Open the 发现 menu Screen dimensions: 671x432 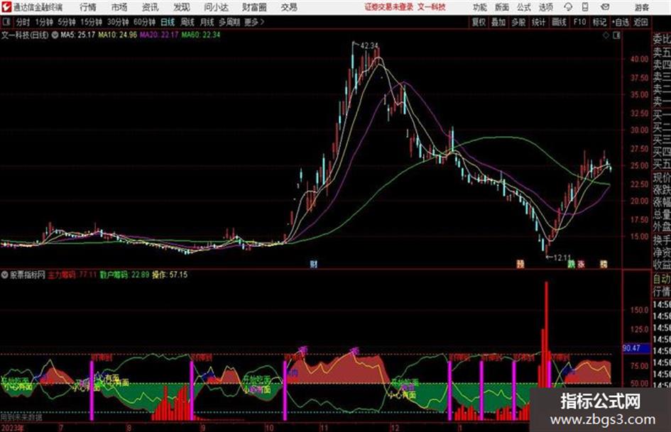pyautogui.click(x=182, y=7)
